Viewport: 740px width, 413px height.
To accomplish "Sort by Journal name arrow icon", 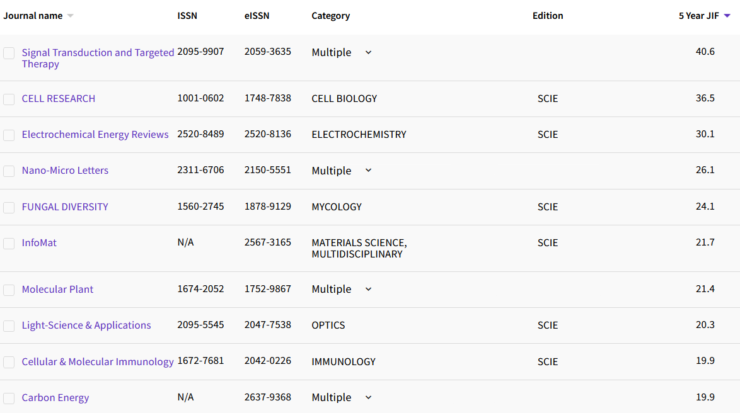I will [x=70, y=16].
